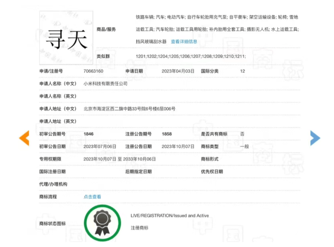Image resolution: width=334 pixels, height=247 pixels.
Task: Select application date 2023年04月03日
Action: pyautogui.click(x=178, y=71)
